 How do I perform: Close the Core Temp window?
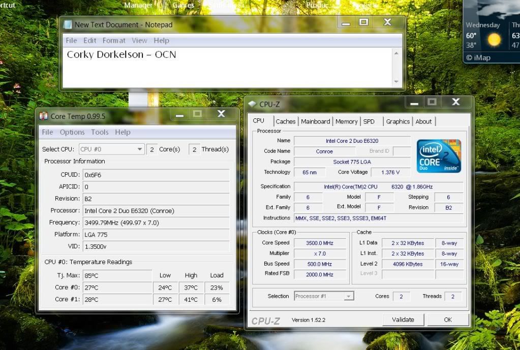pos(221,114)
